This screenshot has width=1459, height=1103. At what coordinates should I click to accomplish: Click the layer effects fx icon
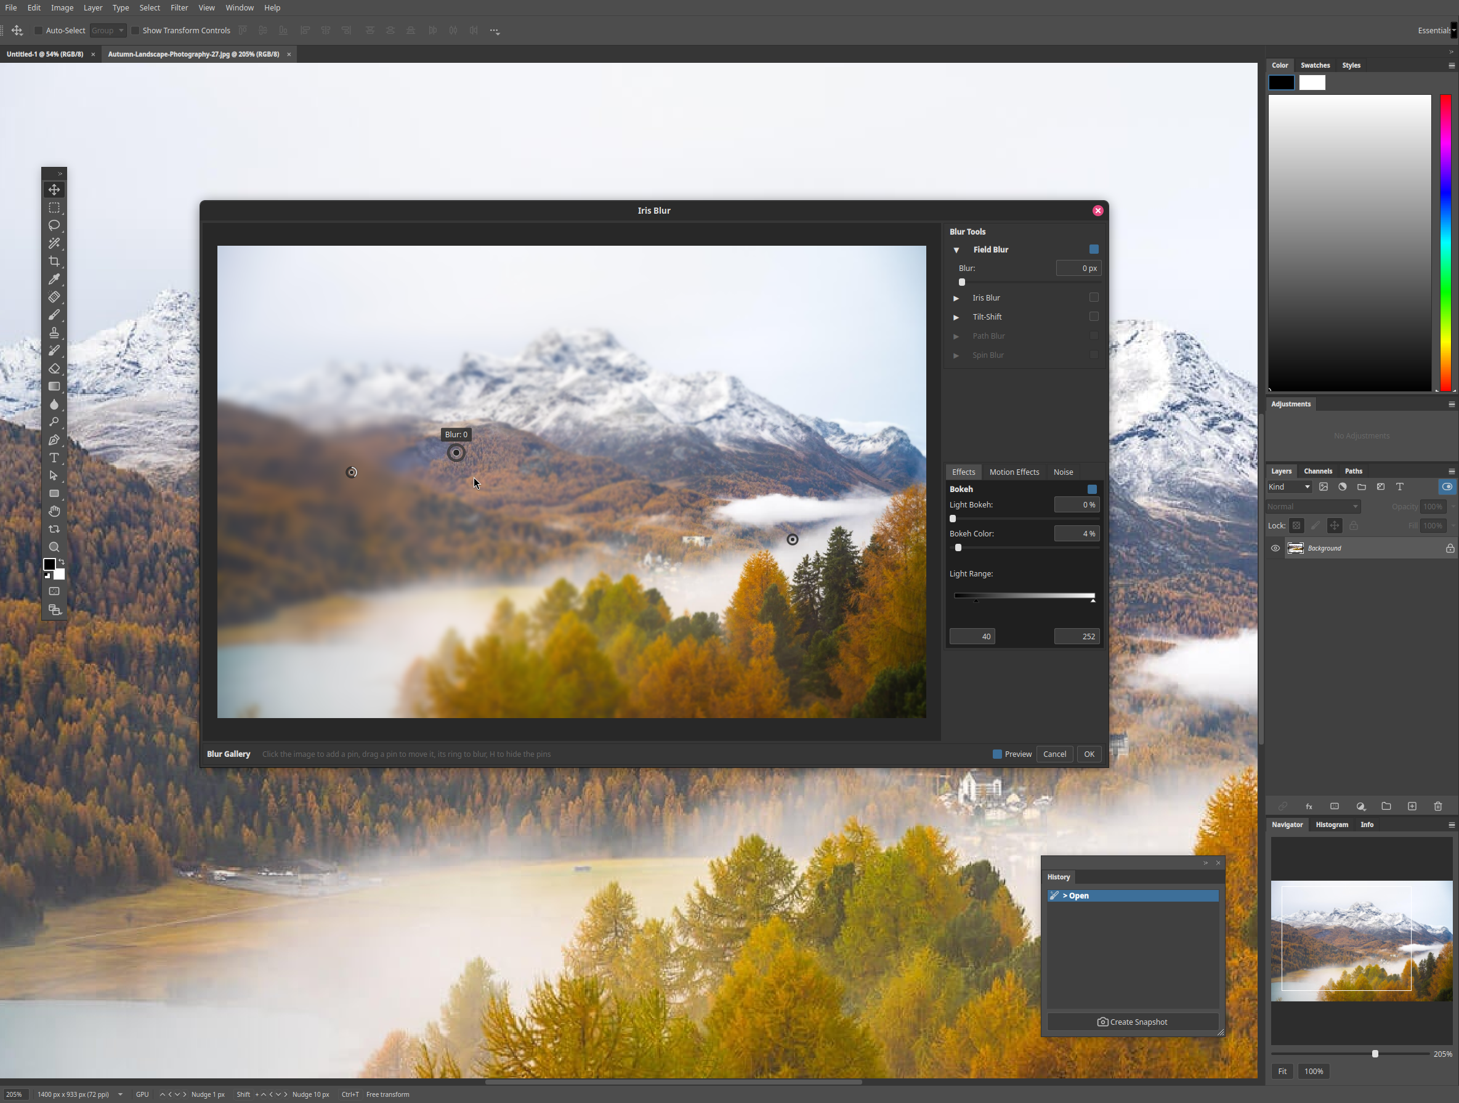(x=1309, y=806)
